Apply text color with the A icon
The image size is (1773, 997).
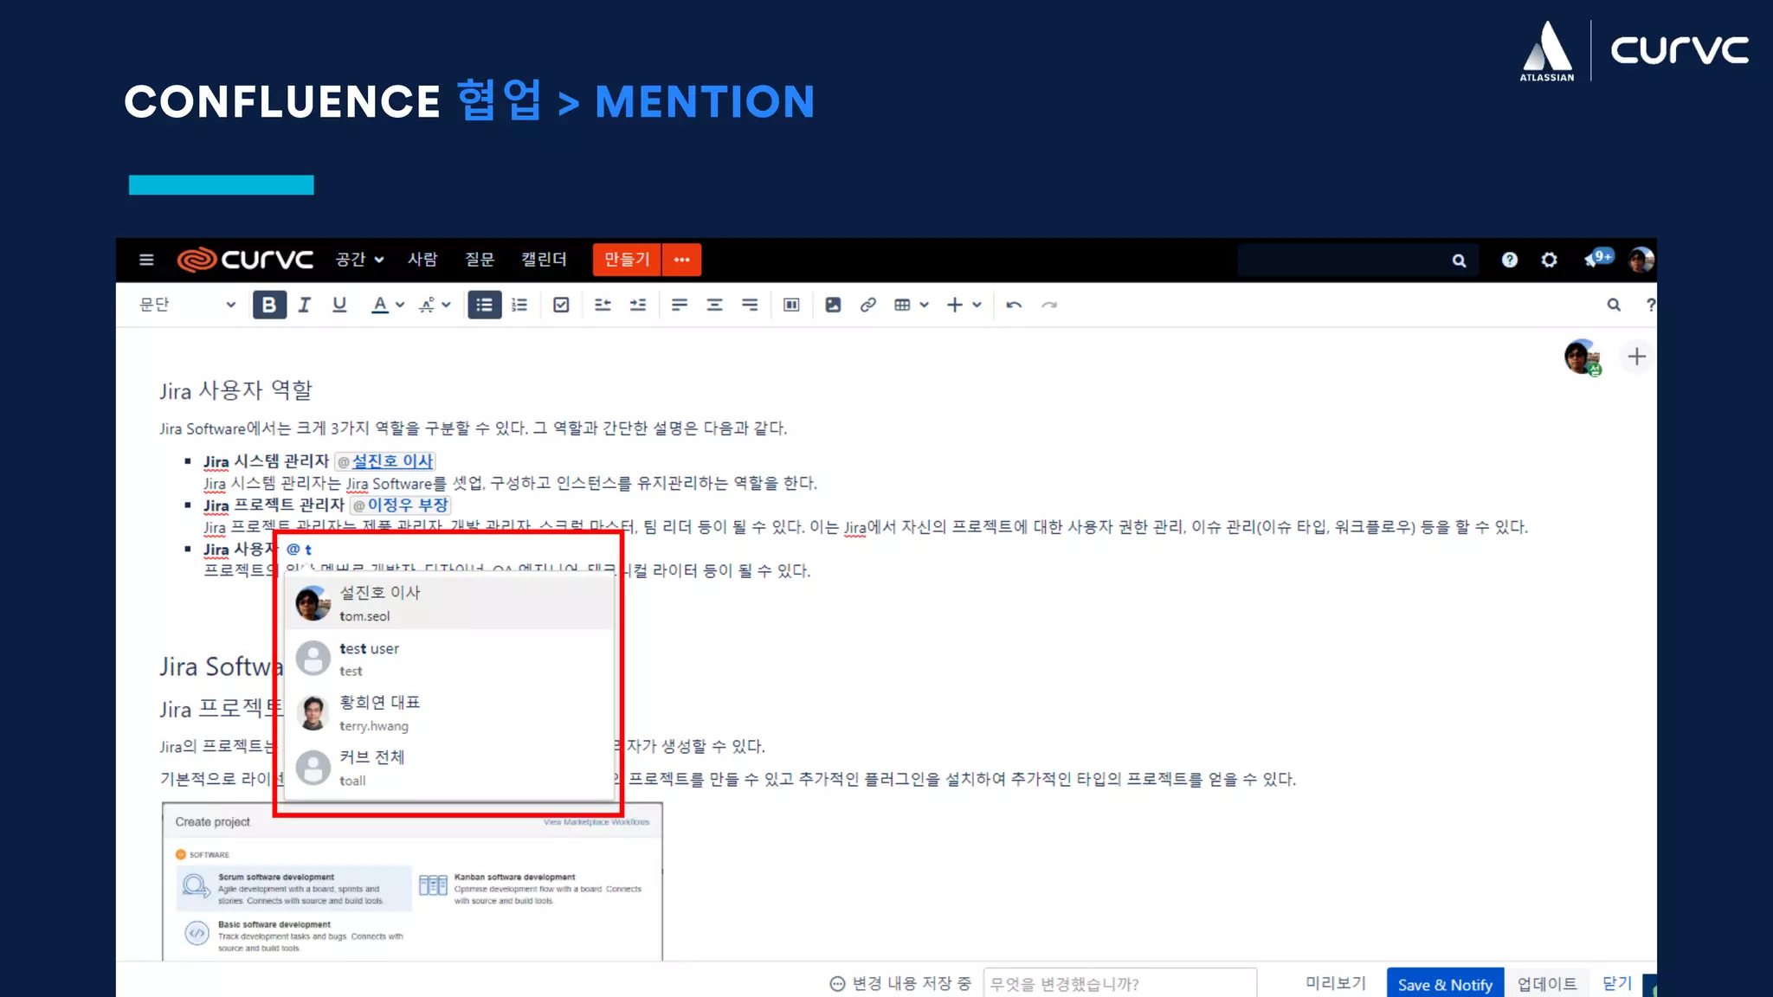(x=379, y=305)
